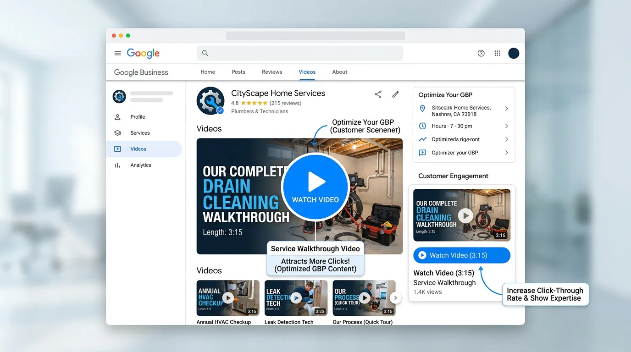Viewport: 631px width, 352px height.
Task: Open the Google apps grid
Action: [x=498, y=53]
